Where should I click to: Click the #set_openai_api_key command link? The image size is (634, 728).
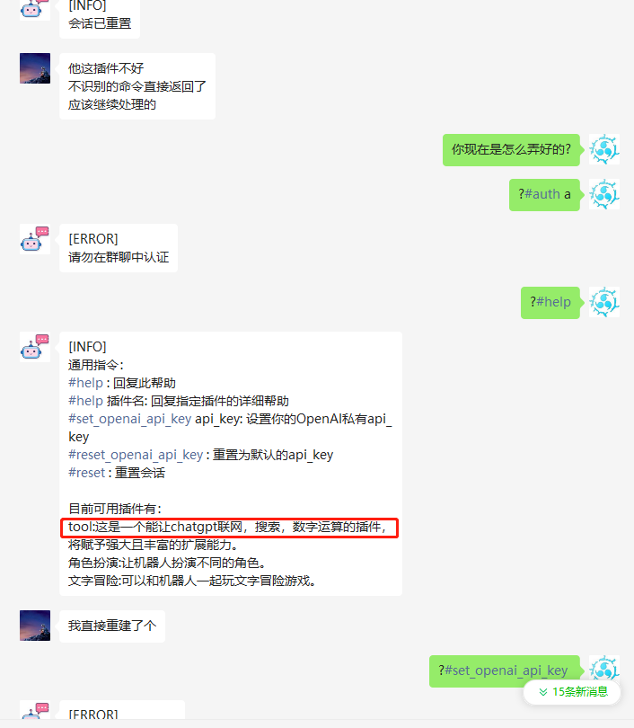[x=130, y=419]
